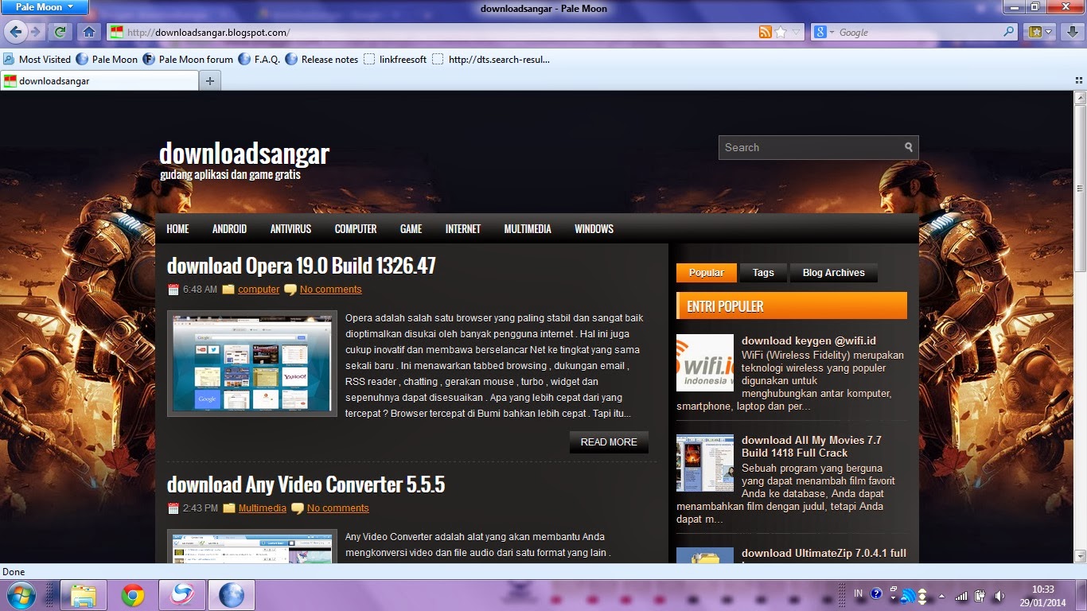The width and height of the screenshot is (1087, 611).
Task: Open the WINDOWS menu category
Action: (594, 229)
